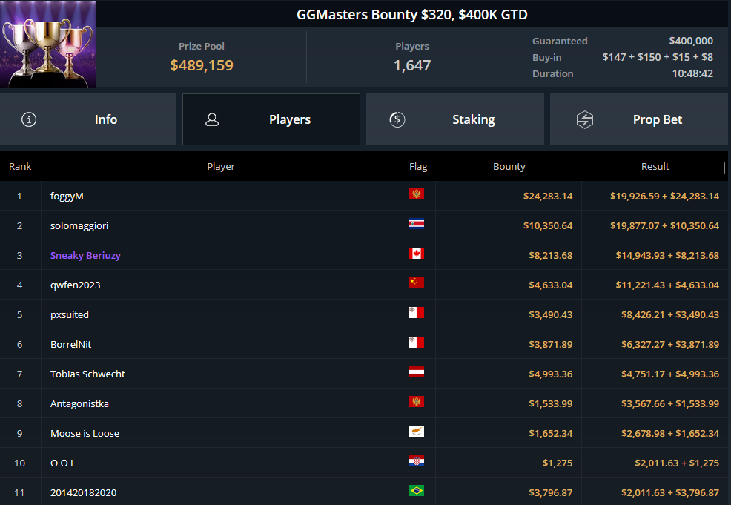Open the Info tab
The image size is (731, 505).
click(88, 119)
